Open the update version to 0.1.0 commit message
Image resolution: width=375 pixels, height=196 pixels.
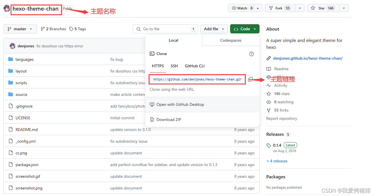(x=130, y=130)
